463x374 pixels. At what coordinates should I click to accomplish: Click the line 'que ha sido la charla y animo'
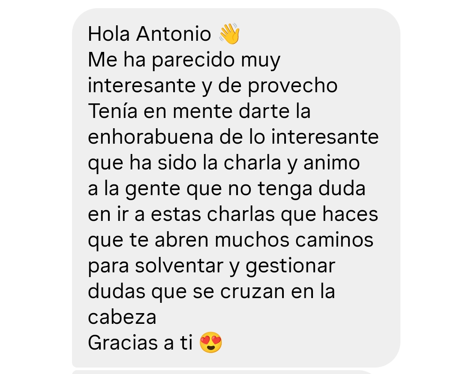224,164
